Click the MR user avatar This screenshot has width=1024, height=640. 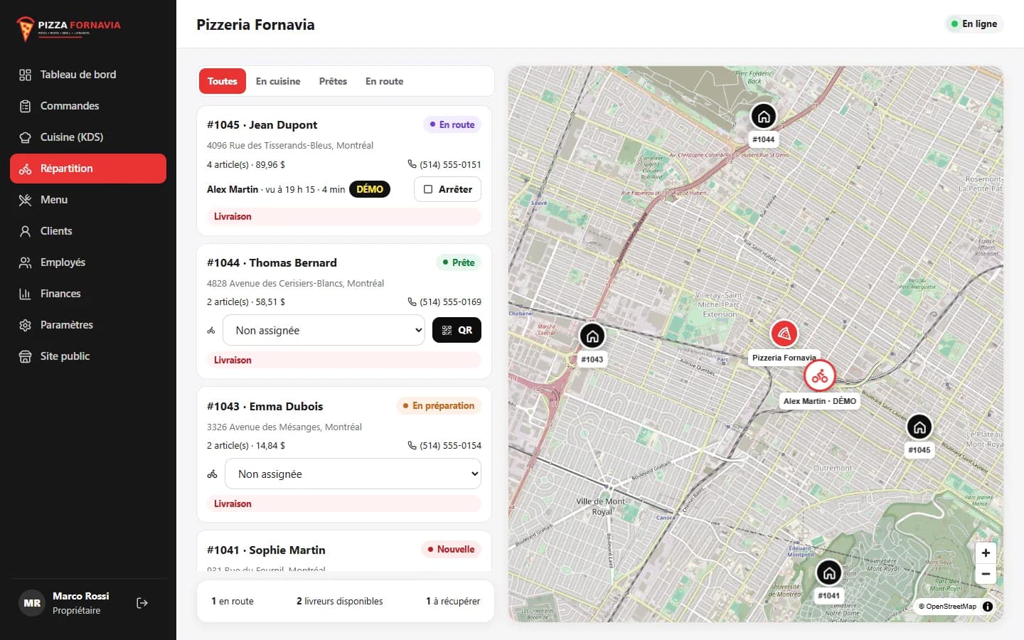[x=32, y=603]
